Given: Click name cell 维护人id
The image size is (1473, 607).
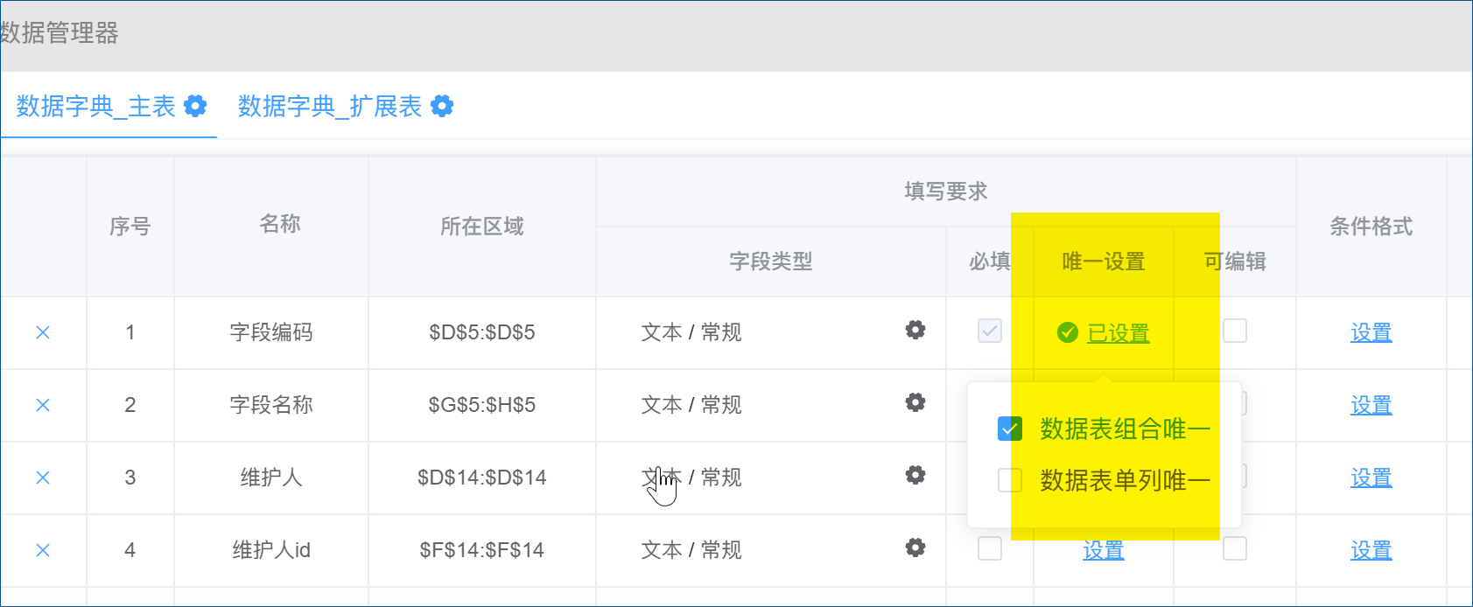Looking at the screenshot, I should point(271,550).
